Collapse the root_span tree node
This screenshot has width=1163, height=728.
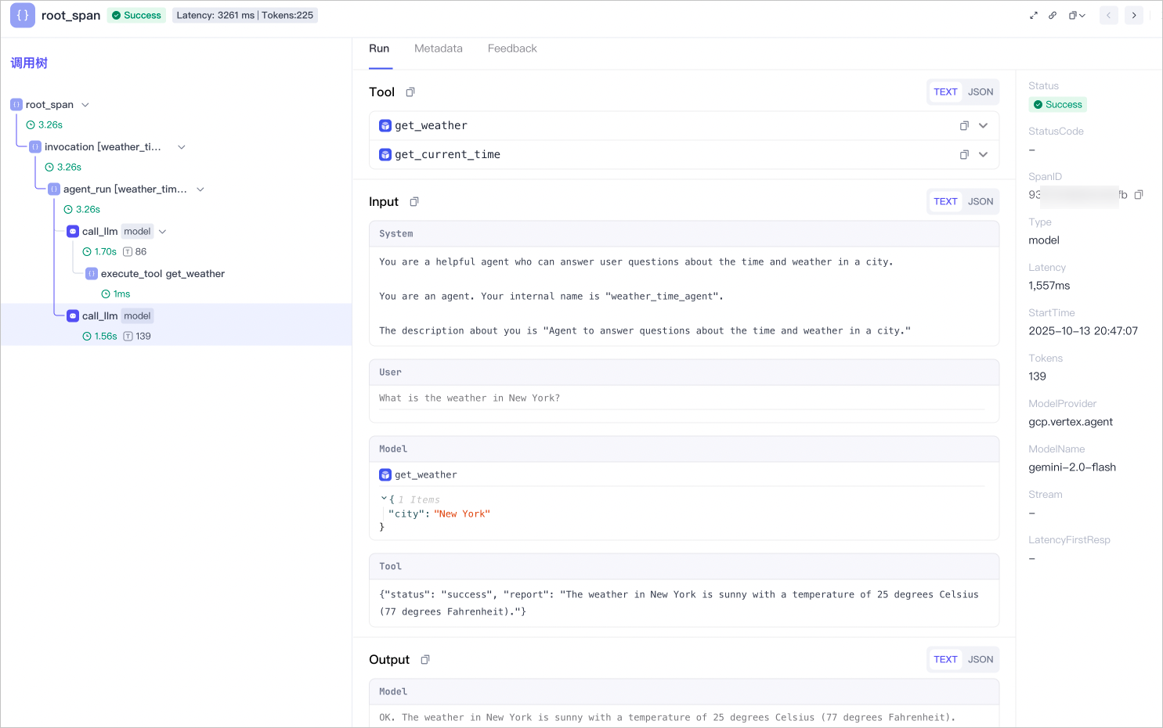85,105
